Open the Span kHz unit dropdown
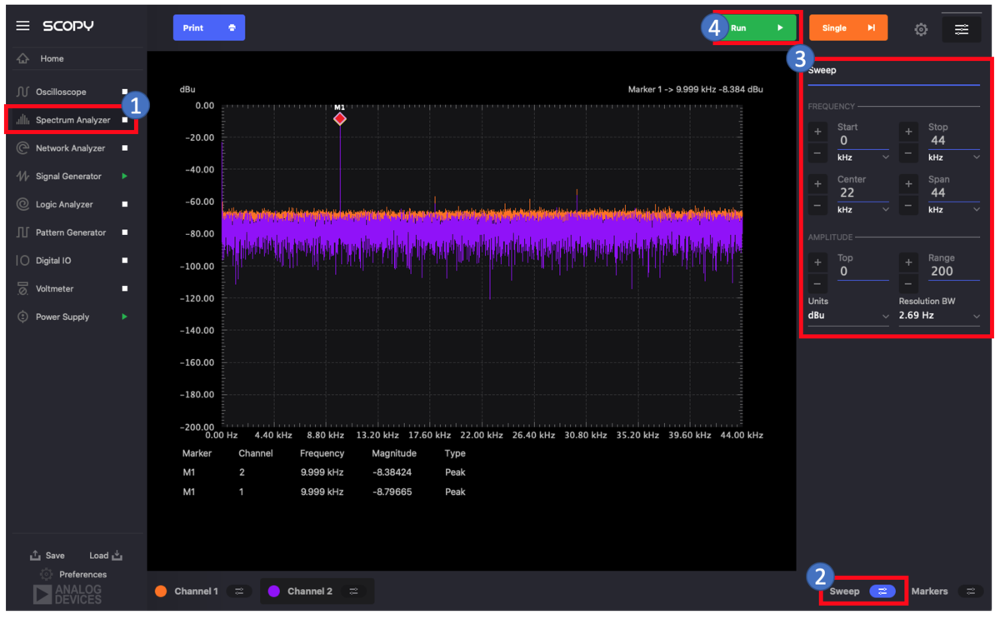This screenshot has width=1000, height=619. pyautogui.click(x=954, y=210)
